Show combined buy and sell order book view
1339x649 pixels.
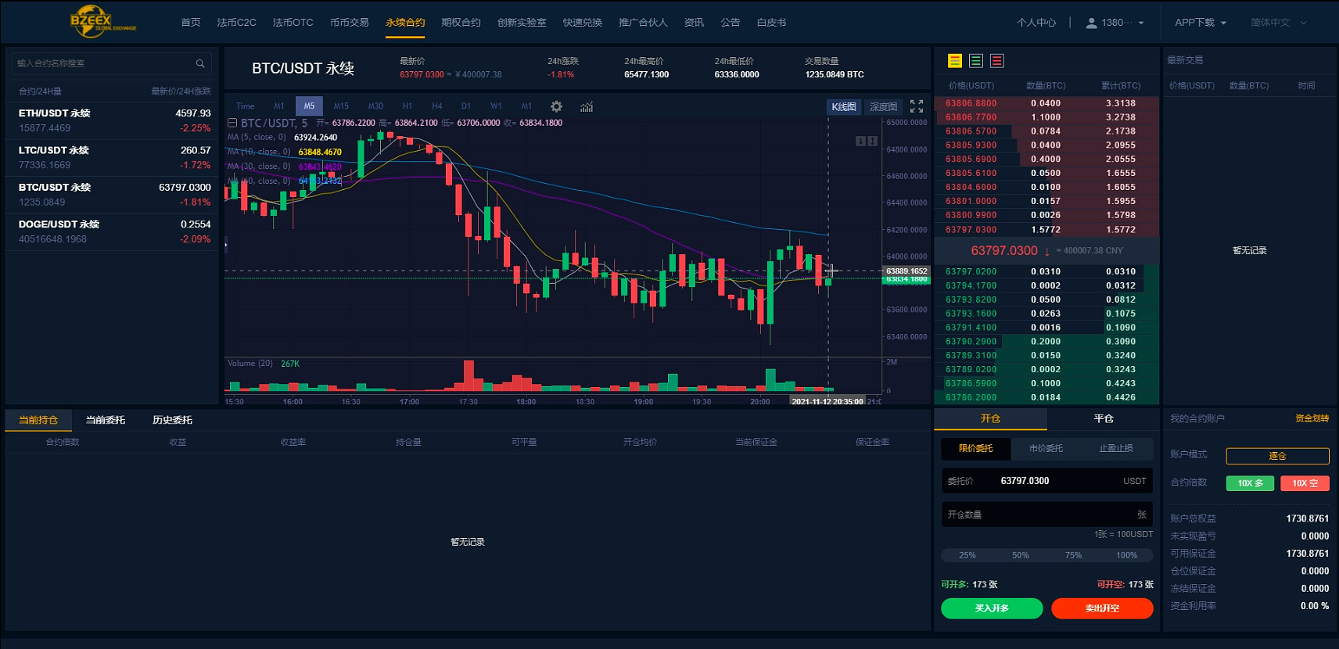click(955, 61)
